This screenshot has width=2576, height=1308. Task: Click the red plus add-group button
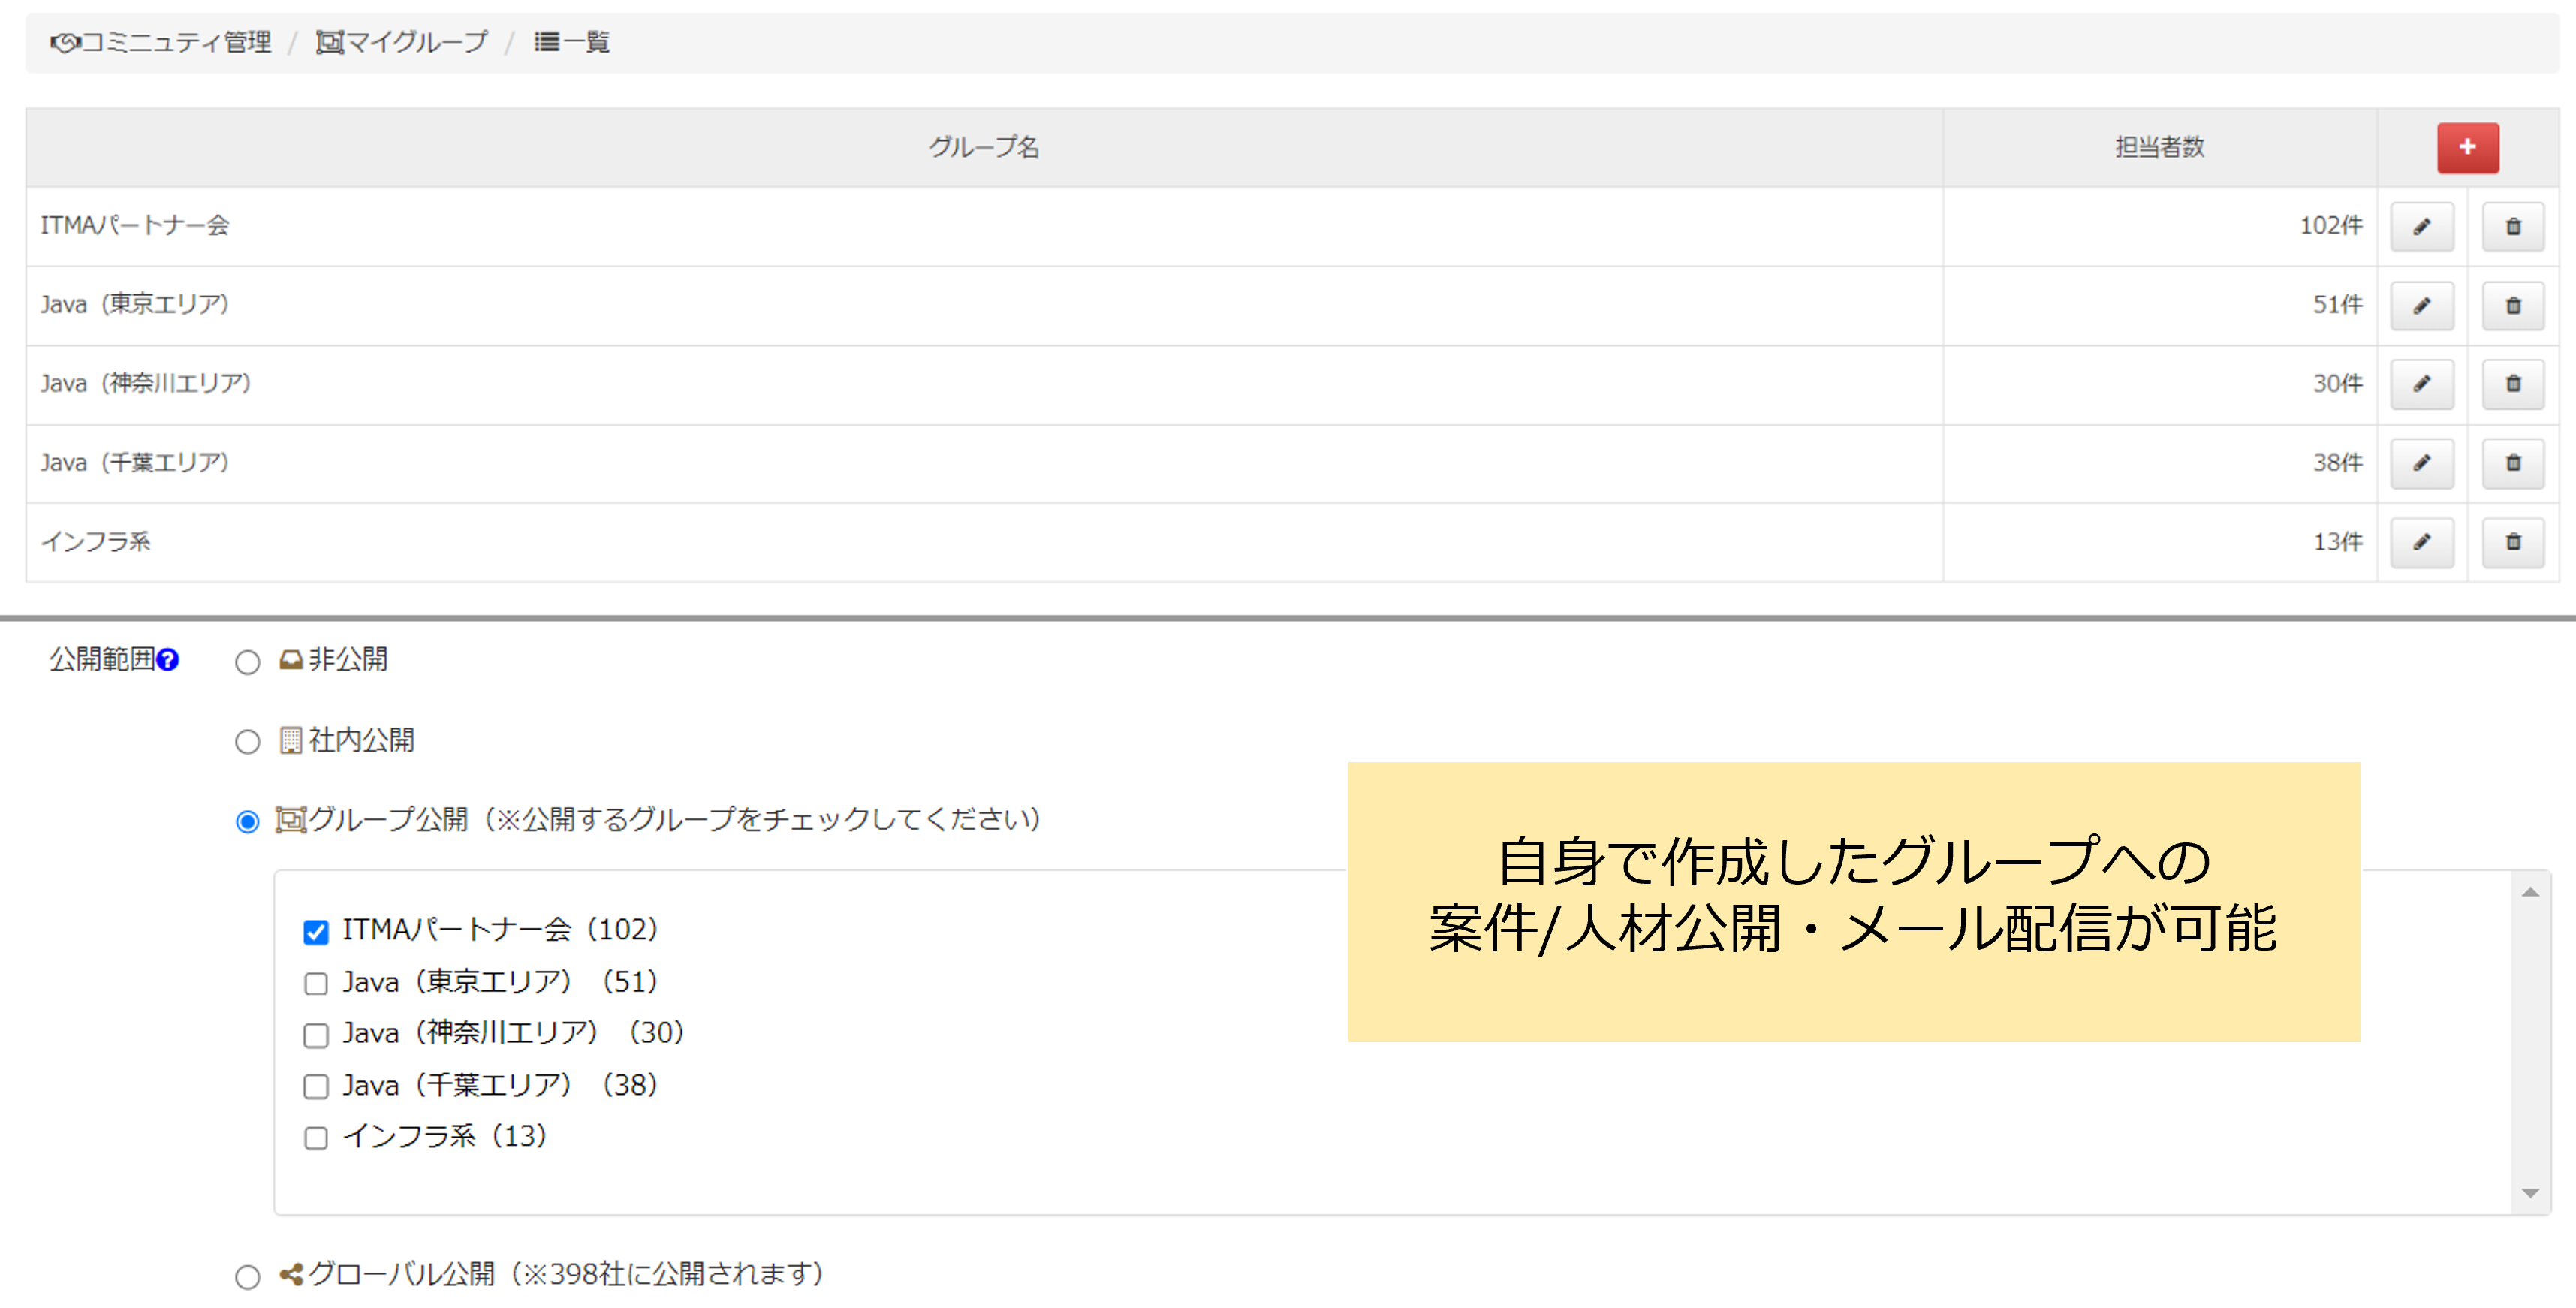tap(2467, 148)
